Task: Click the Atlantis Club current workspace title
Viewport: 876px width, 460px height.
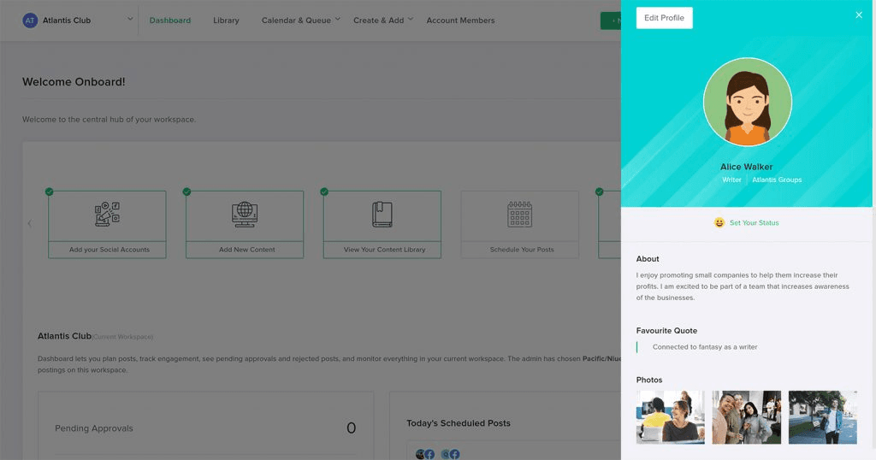Action: pyautogui.click(x=64, y=336)
